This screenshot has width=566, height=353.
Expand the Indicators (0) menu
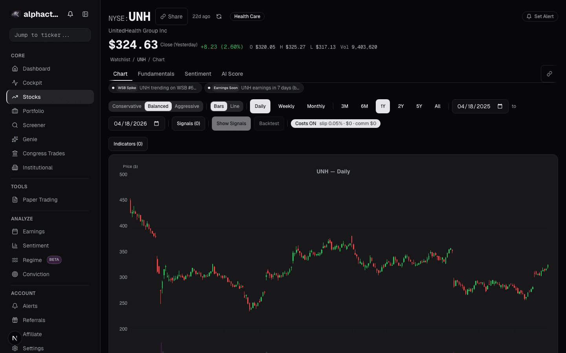pos(128,144)
